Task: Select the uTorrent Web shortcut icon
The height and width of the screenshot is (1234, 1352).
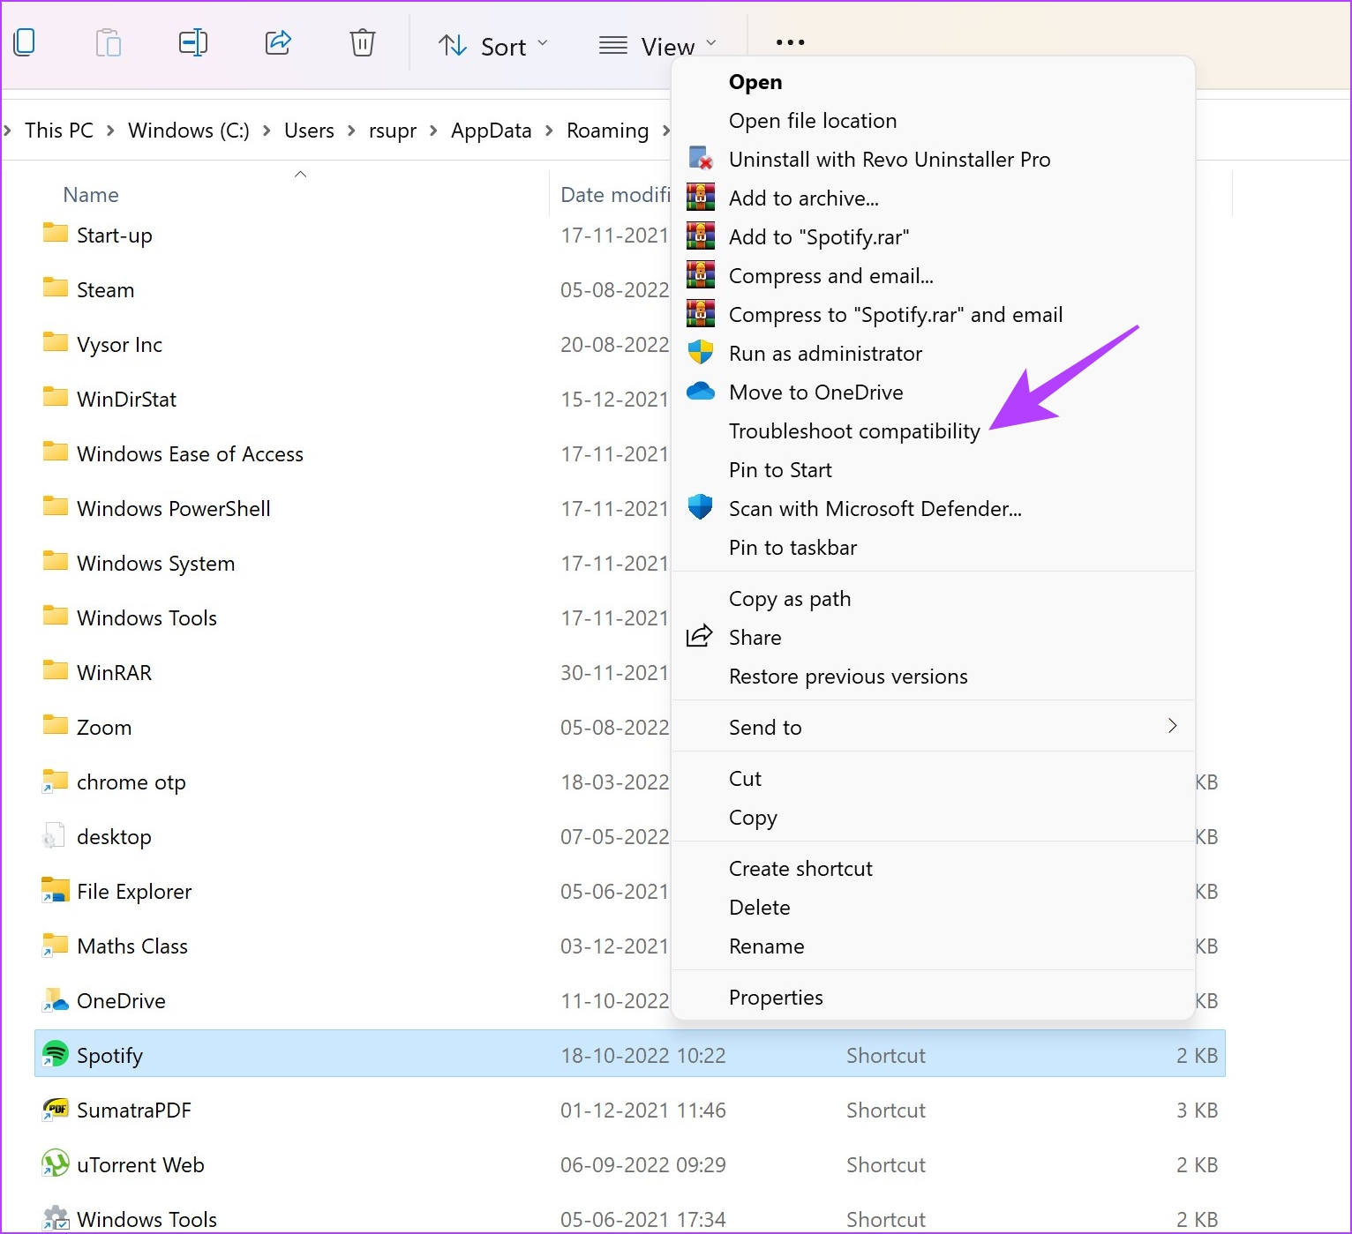Action: coord(56,1164)
